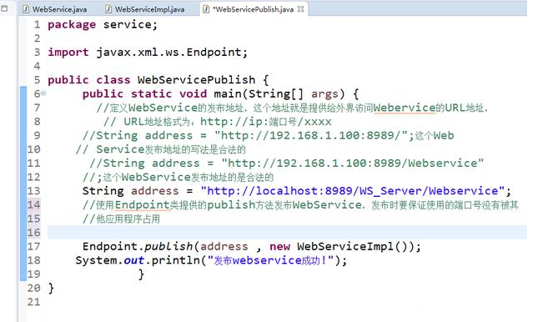Click the Java file icon on WebServiceImpl.java tab
Viewport: 548px width, 322px height.
click(108, 9)
